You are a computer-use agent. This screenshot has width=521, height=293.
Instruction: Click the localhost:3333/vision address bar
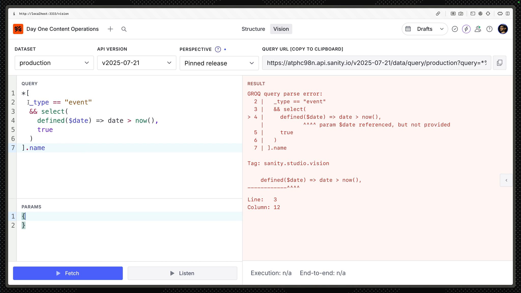(x=44, y=14)
